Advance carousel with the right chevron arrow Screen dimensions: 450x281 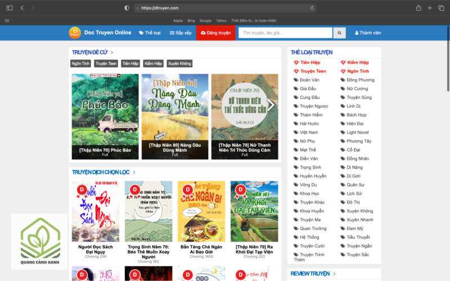(x=271, y=105)
